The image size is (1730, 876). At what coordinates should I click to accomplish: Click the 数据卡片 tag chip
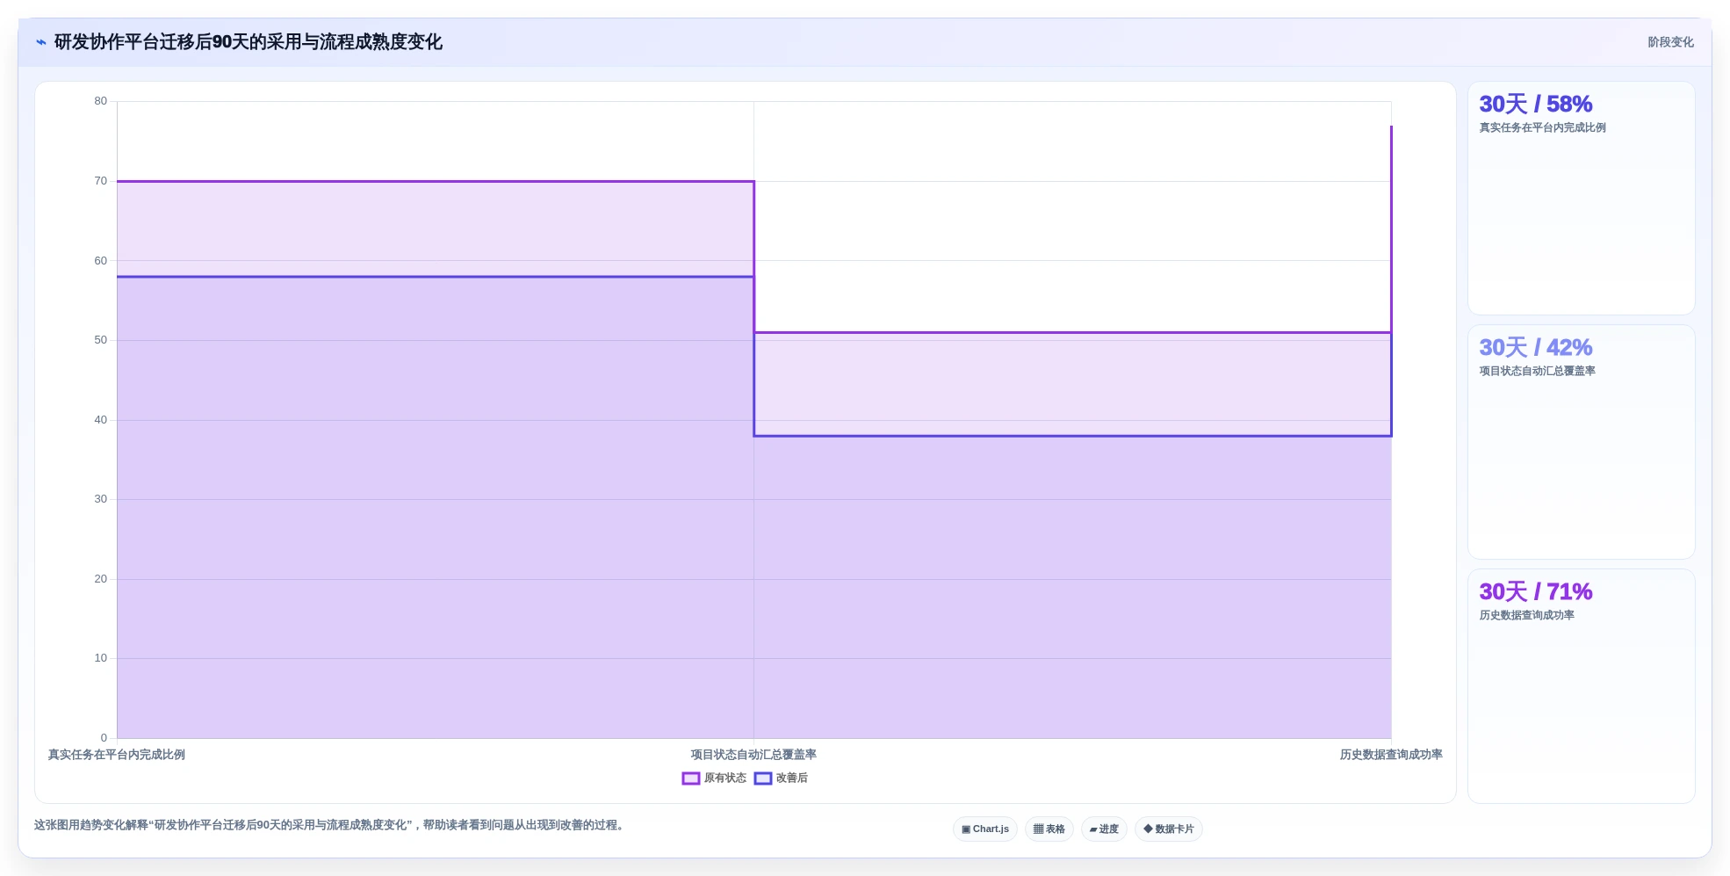1169,829
